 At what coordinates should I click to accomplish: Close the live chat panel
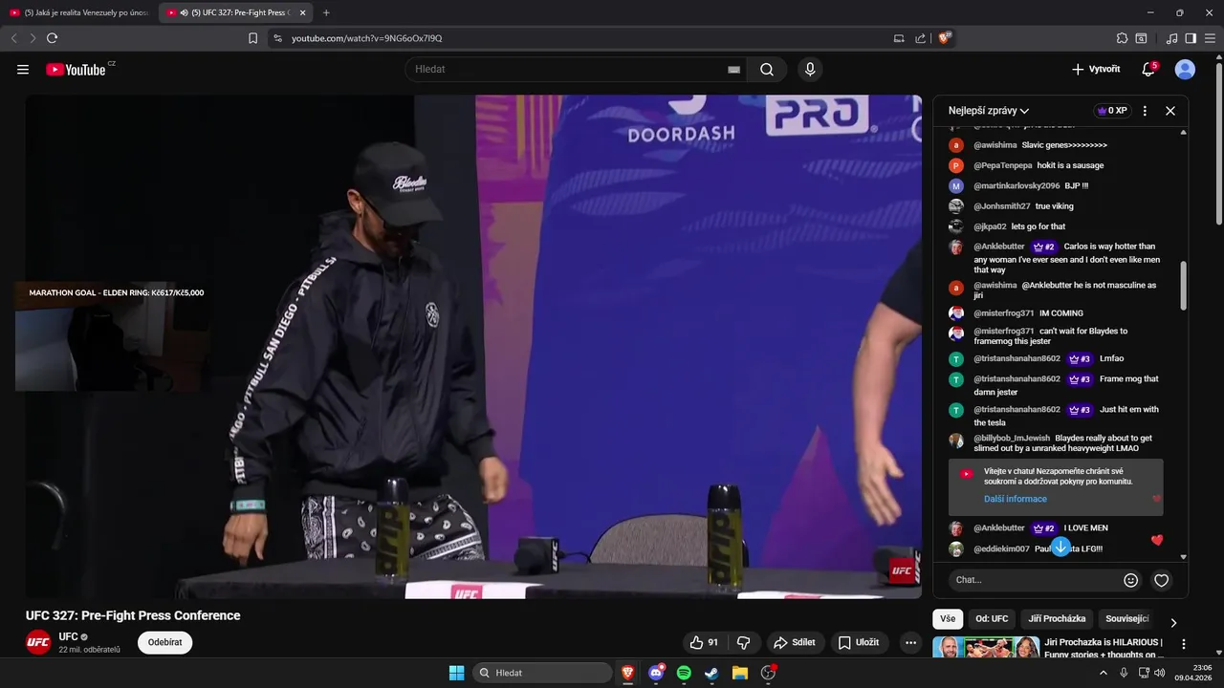(x=1170, y=111)
